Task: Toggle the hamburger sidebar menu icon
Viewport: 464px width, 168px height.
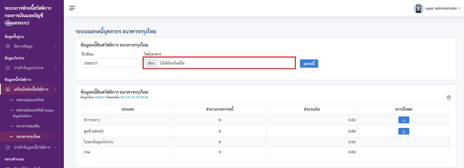Action: point(72,8)
